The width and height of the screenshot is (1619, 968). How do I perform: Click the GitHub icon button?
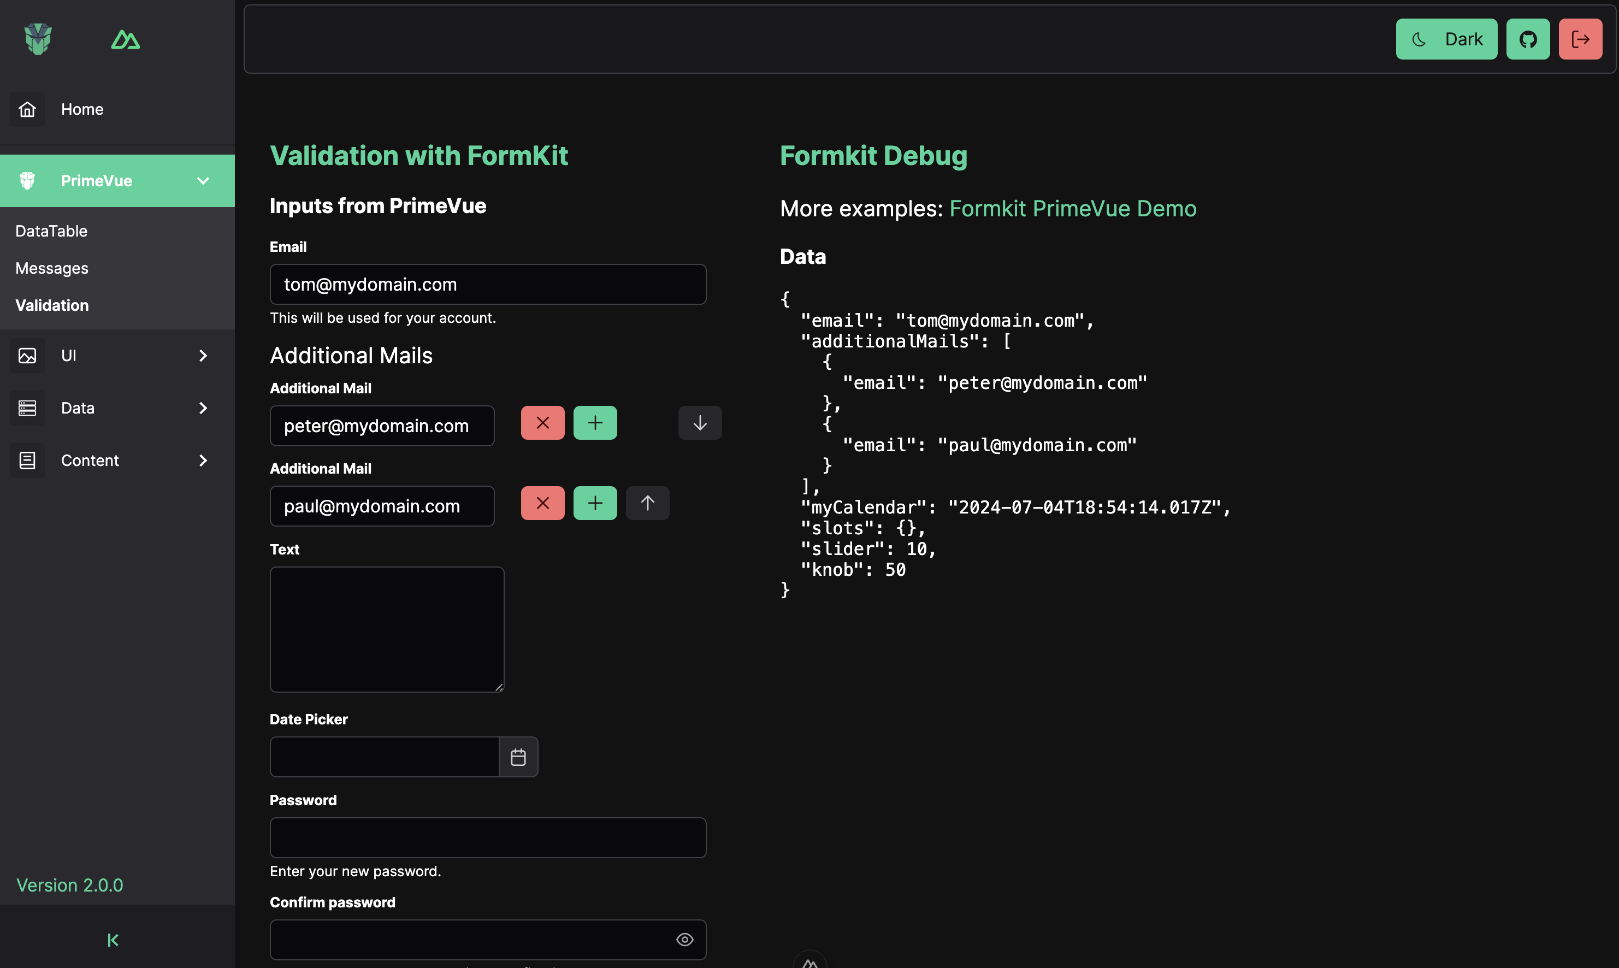[x=1528, y=39]
